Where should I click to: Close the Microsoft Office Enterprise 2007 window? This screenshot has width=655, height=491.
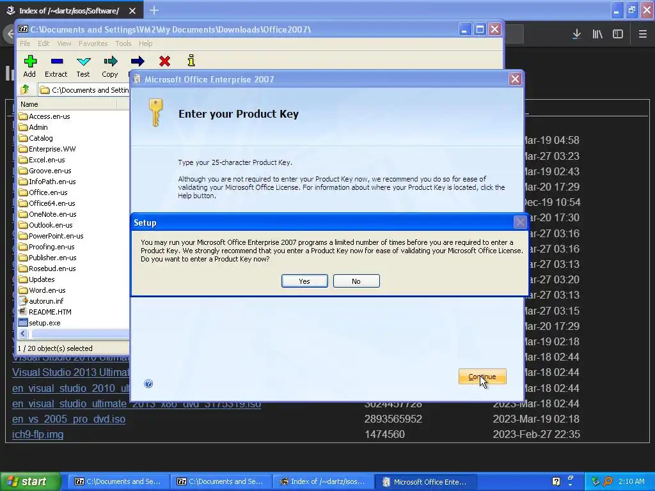(x=515, y=79)
